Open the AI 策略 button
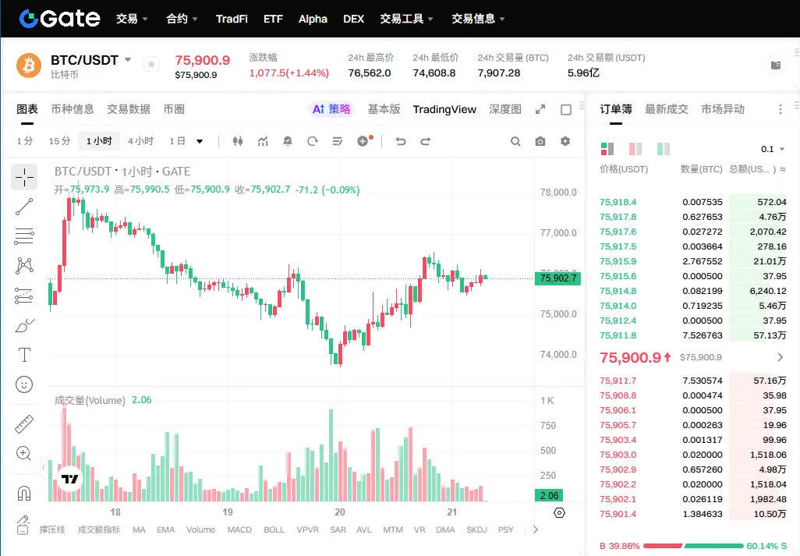 [331, 109]
